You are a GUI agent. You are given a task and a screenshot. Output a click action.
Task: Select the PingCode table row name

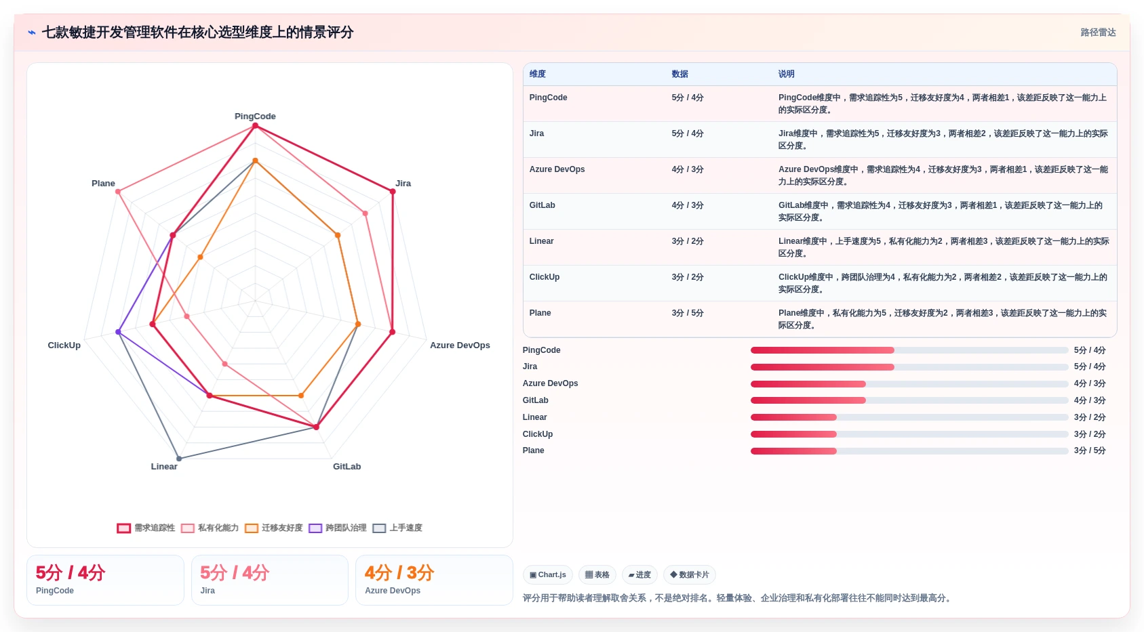549,98
